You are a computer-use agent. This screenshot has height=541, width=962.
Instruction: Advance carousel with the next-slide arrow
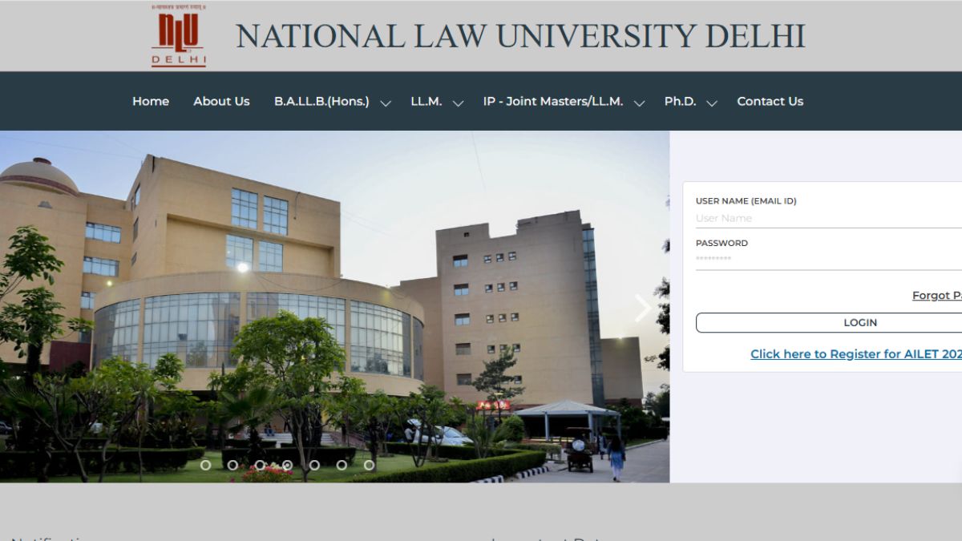click(x=643, y=308)
